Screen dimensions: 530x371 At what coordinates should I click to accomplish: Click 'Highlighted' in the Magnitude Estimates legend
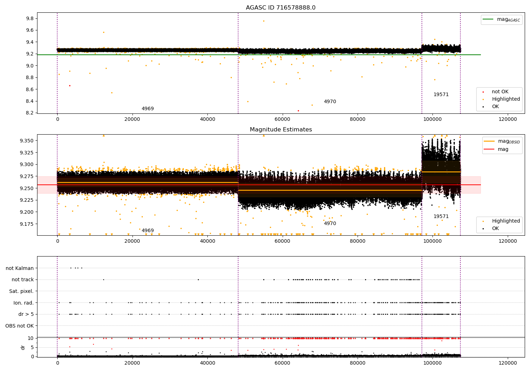pos(506,221)
